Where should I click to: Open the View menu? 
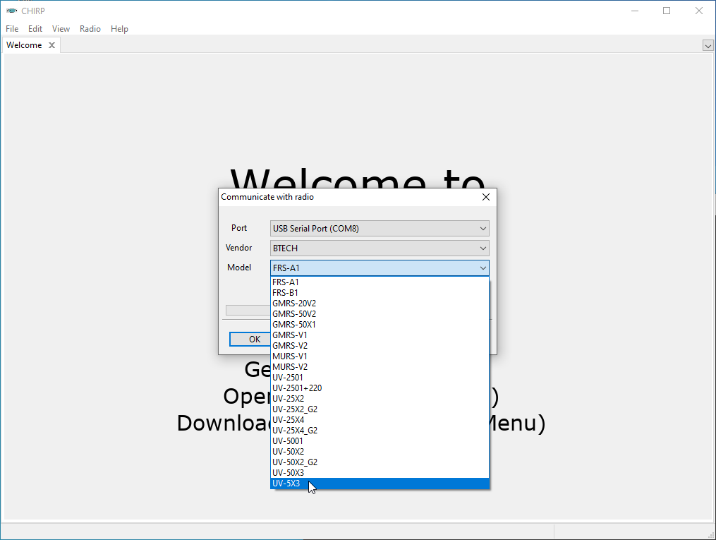tap(61, 29)
